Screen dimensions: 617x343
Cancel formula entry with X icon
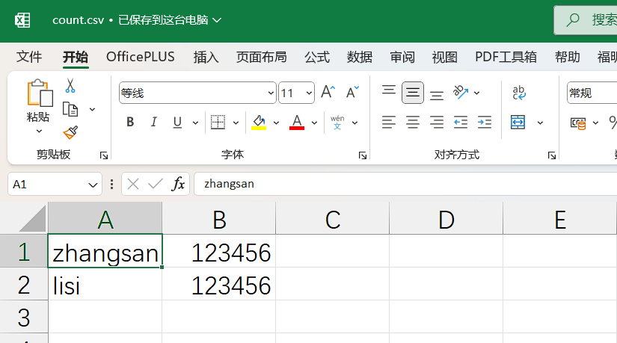(133, 184)
